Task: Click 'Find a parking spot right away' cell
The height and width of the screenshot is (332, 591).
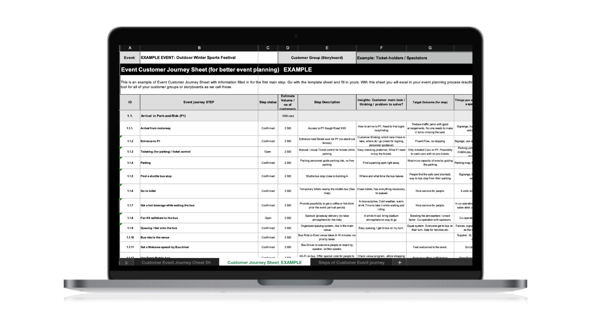Action: pos(381,163)
